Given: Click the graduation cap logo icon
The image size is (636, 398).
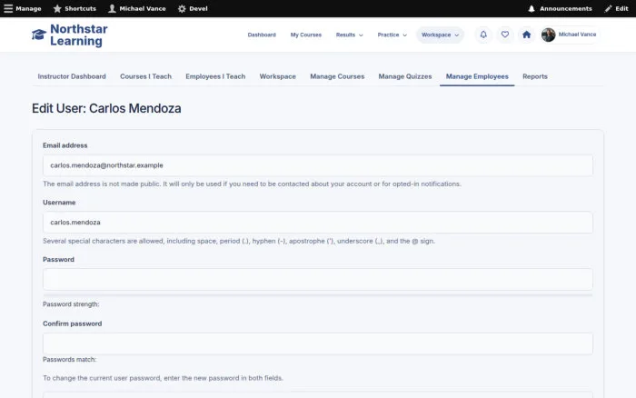Looking at the screenshot, I should coord(39,35).
